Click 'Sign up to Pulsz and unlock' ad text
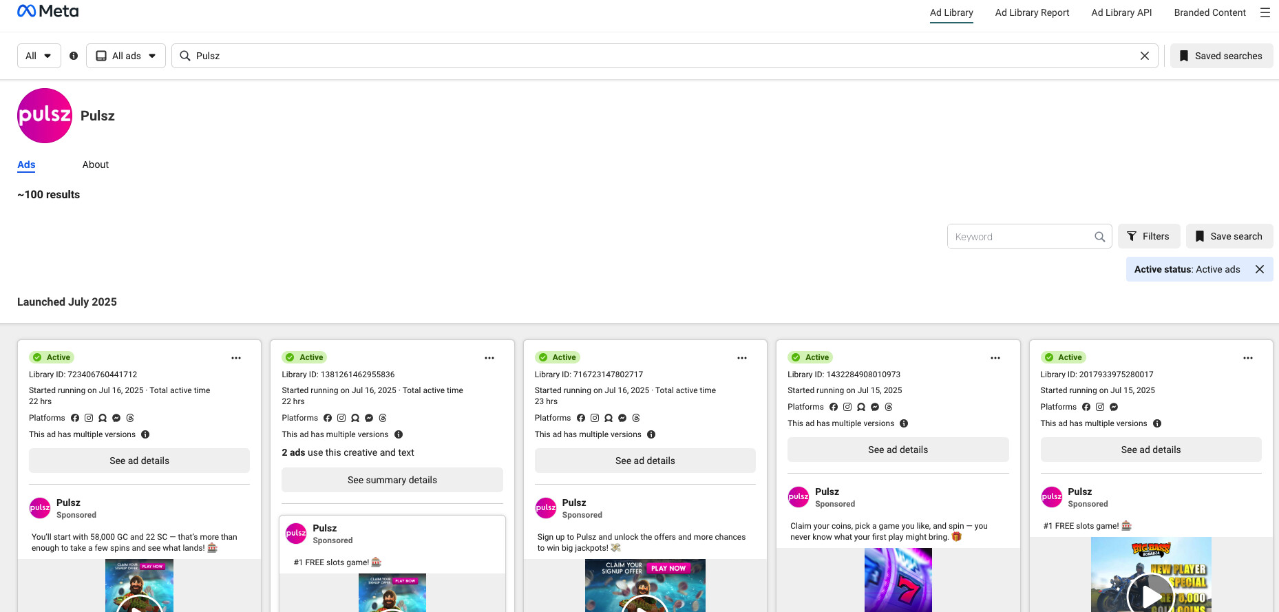Screen dimensions: 1279x612 point(642,542)
